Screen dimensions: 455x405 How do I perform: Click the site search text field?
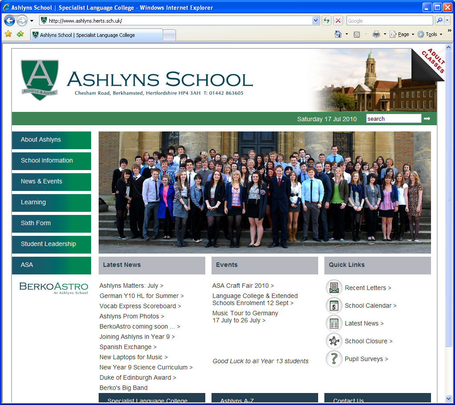tap(394, 119)
